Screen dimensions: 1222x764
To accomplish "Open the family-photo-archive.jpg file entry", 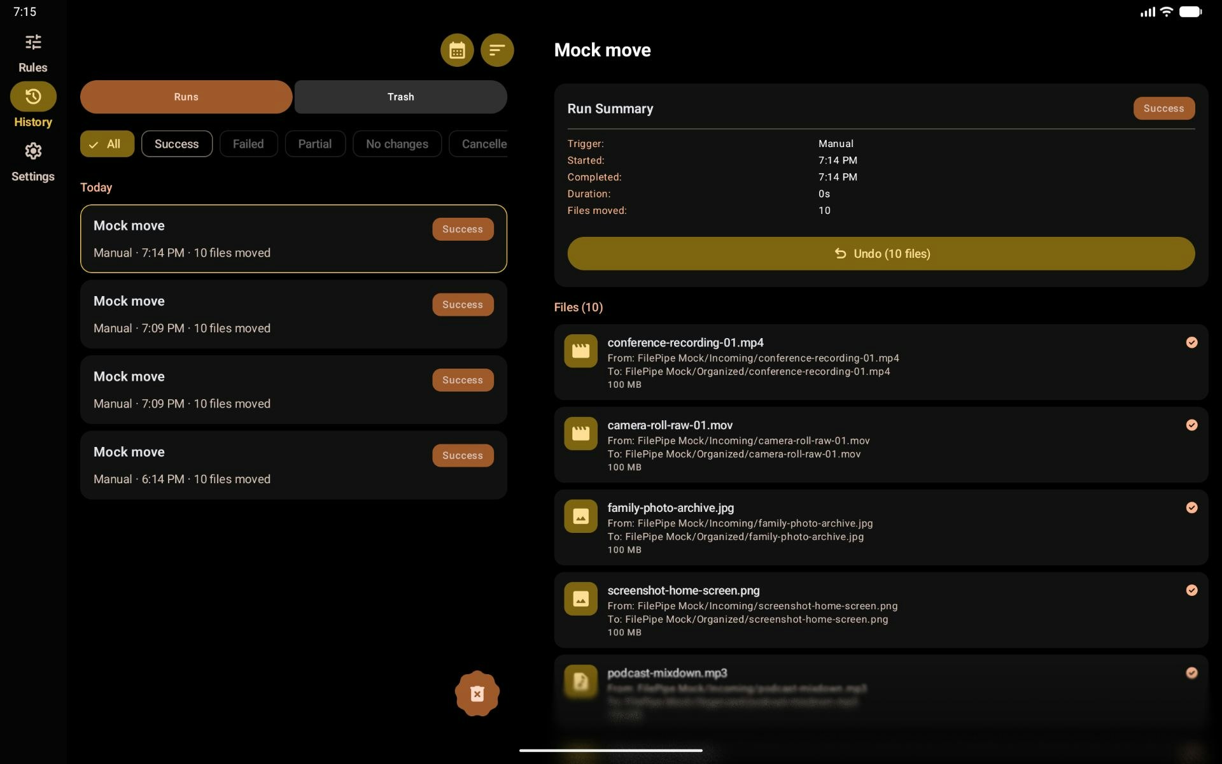I will [881, 528].
